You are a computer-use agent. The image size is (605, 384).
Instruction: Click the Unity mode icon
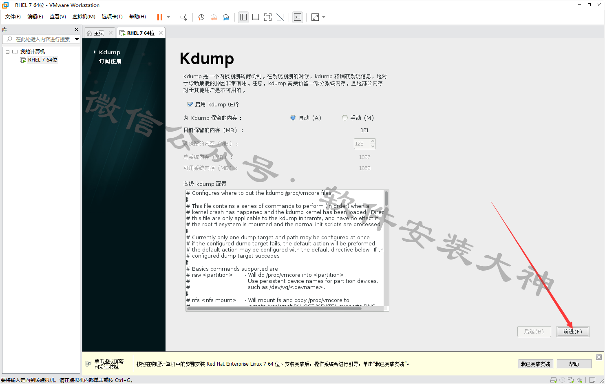280,17
